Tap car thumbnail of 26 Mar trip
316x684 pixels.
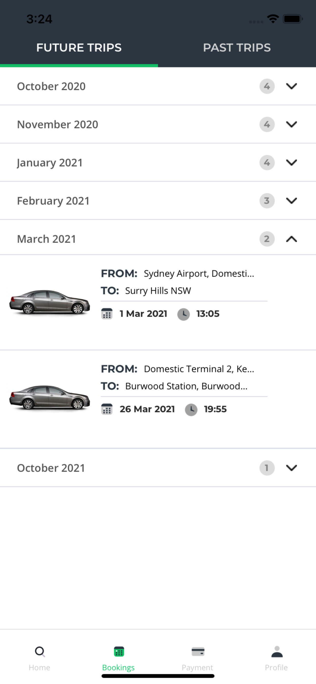point(50,397)
